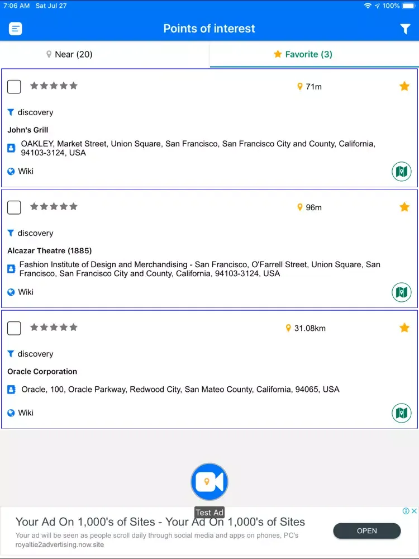Unfavorite Oracle Corporation gold star
The image size is (419, 559).
tap(404, 328)
